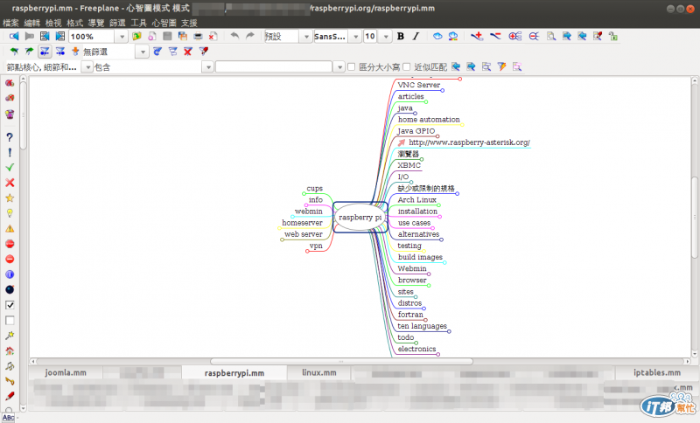Add yellow star icon to node
Viewport: 700px width, 423px height.
[10, 198]
